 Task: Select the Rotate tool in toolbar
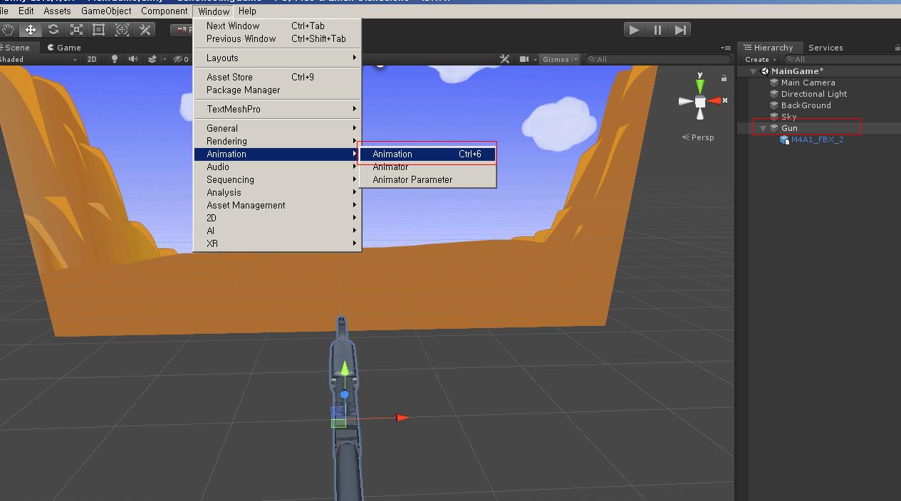coord(53,30)
